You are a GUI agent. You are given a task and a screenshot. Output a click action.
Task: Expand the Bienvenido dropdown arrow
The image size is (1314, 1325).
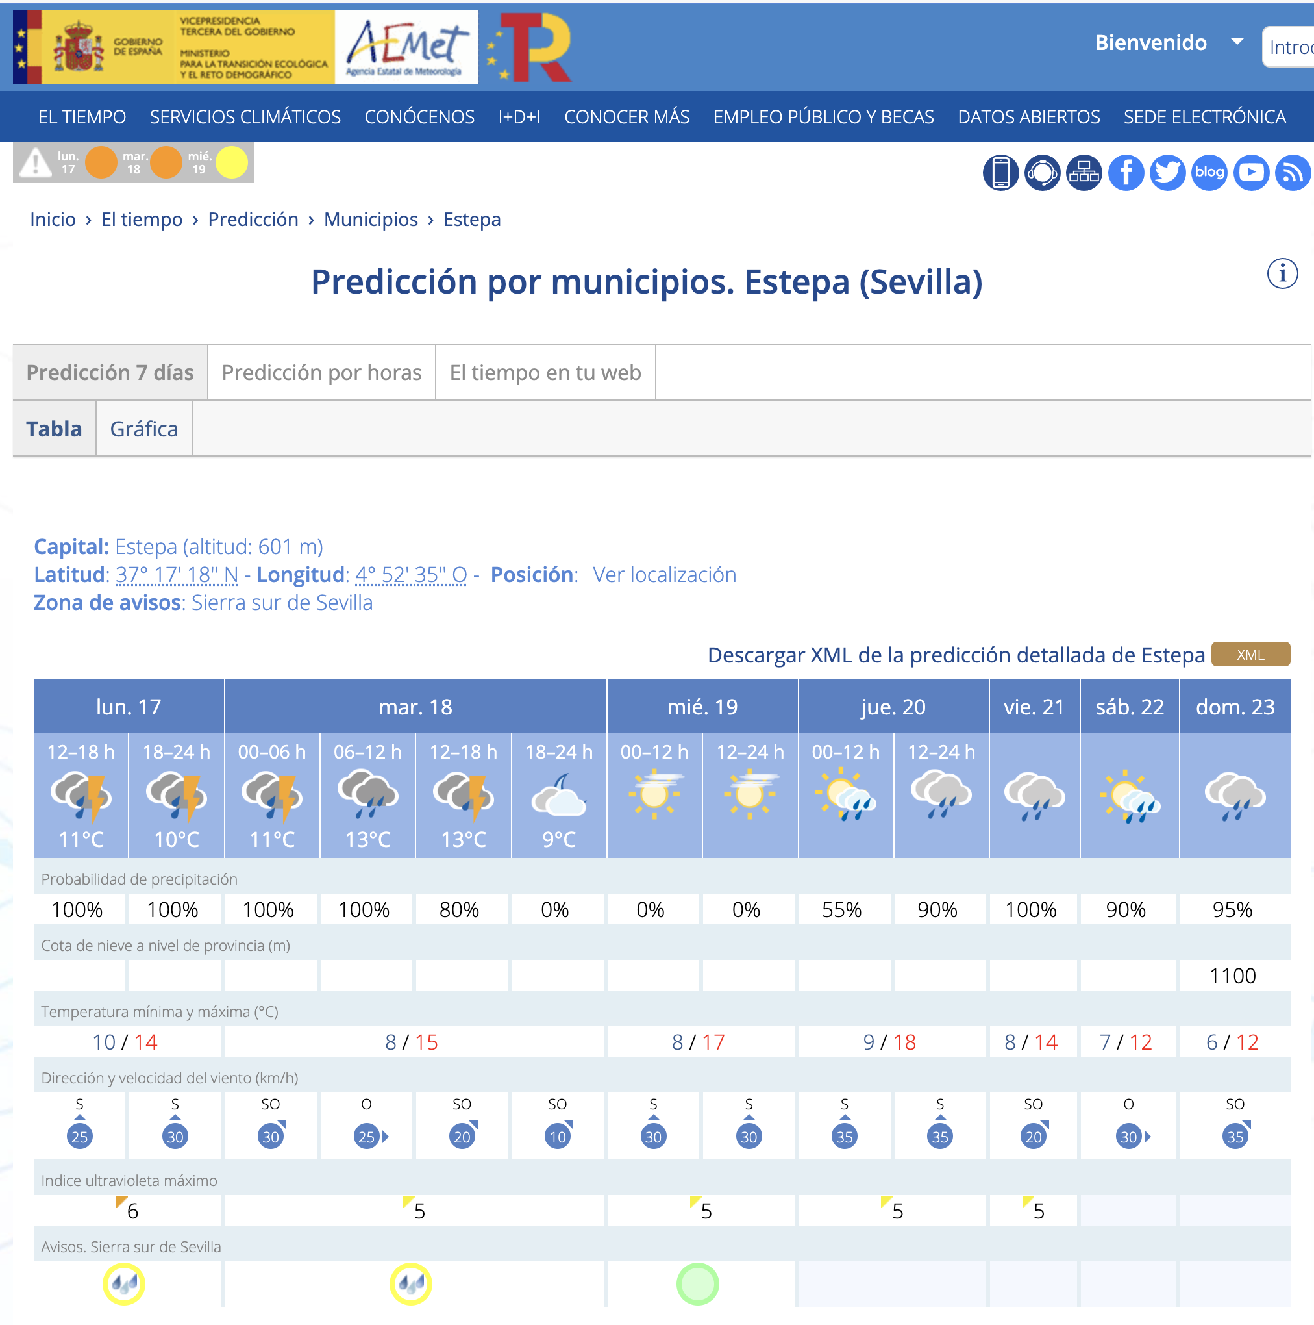[1237, 42]
